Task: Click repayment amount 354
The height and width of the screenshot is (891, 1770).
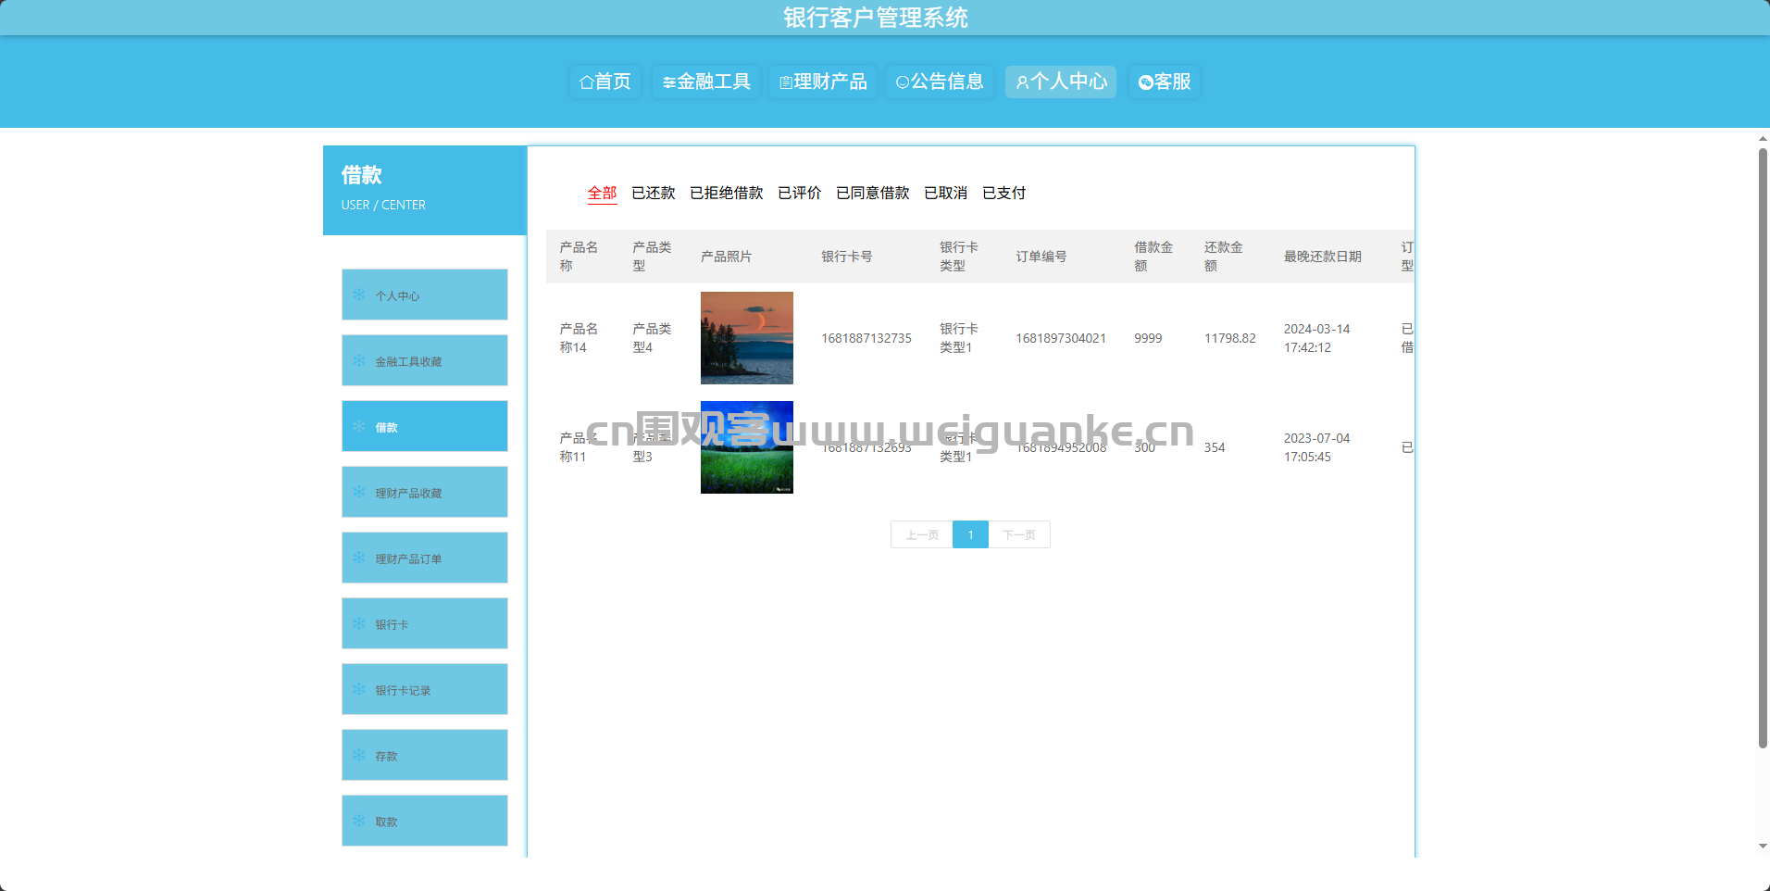Action: 1215,447
